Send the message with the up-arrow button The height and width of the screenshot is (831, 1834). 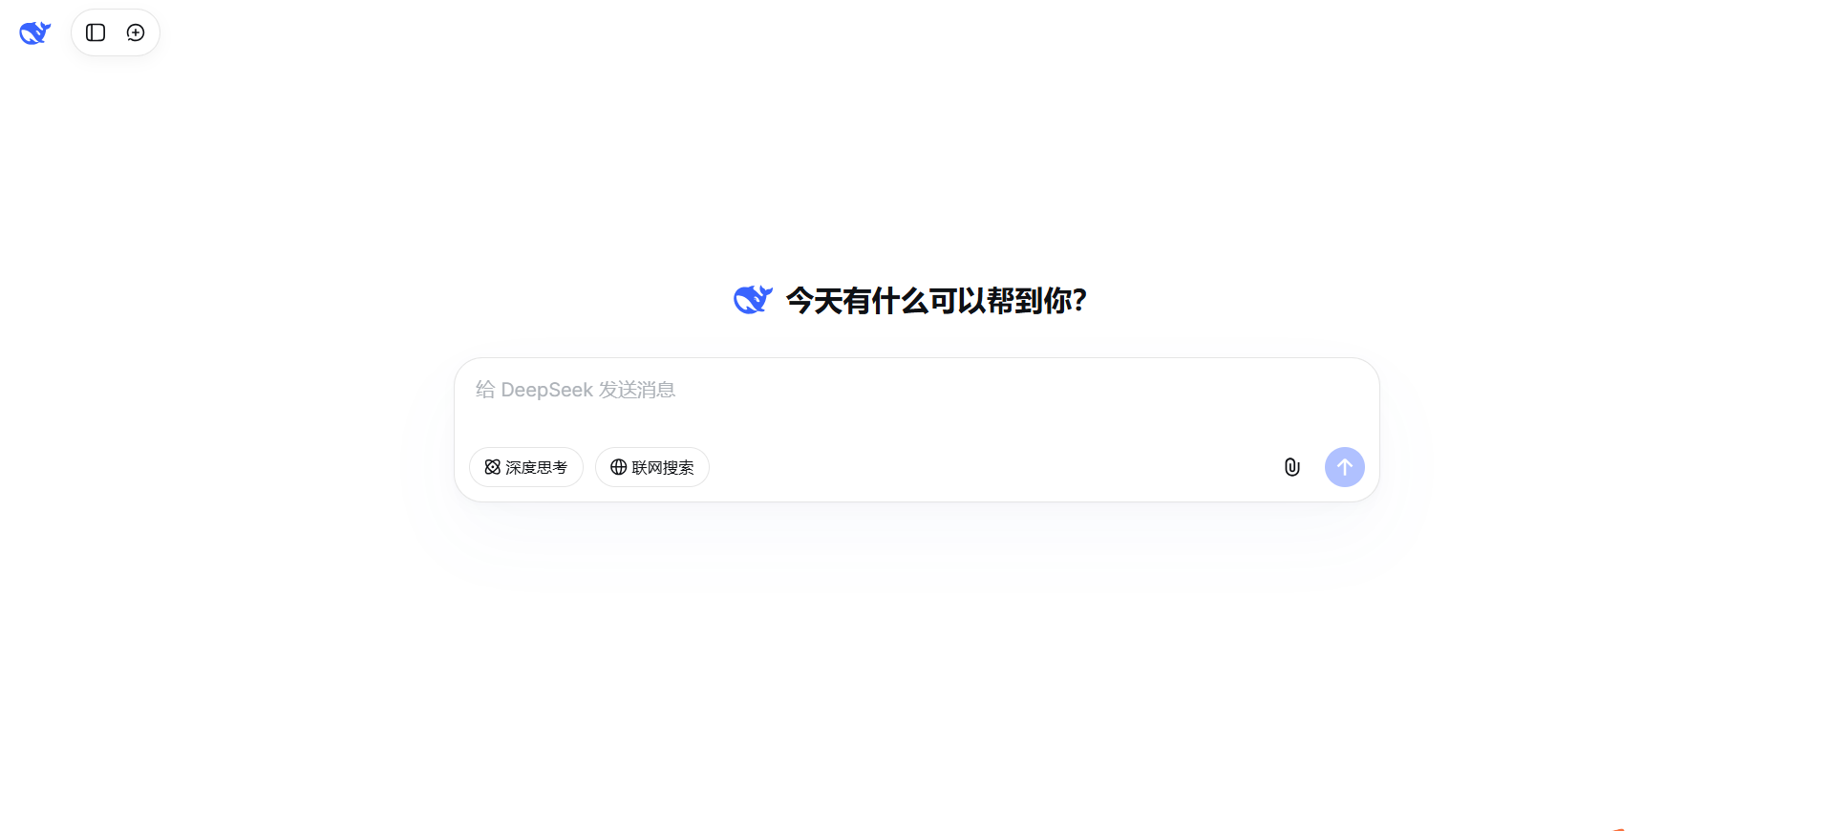1344,467
